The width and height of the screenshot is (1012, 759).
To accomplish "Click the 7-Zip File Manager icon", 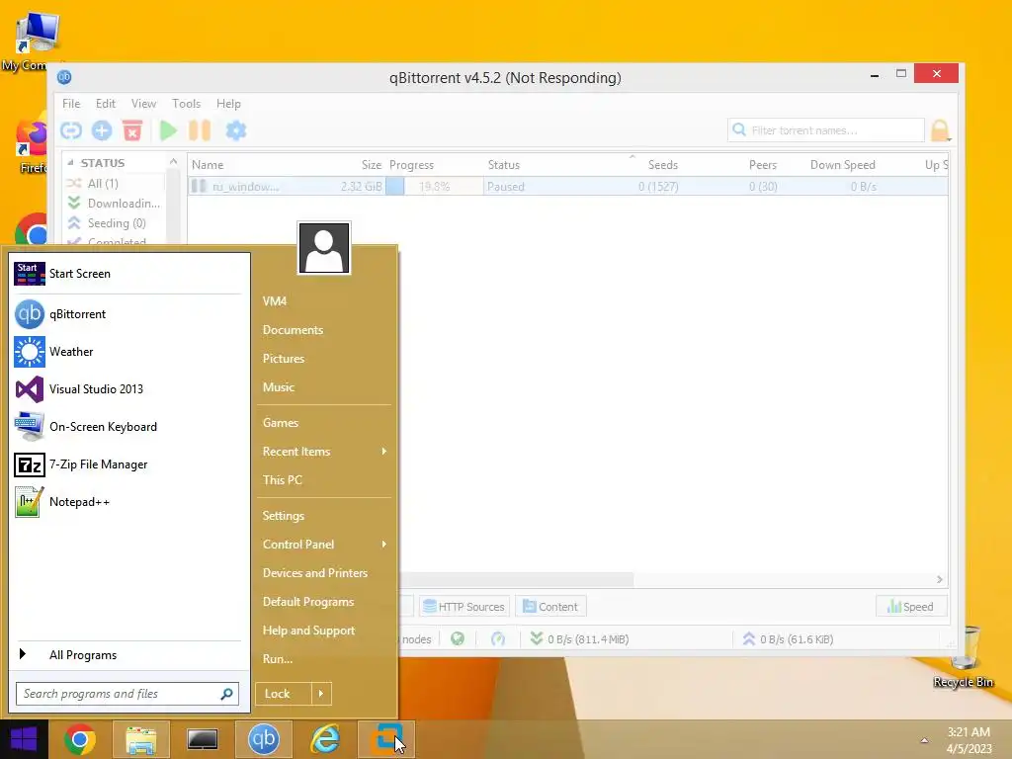I will click(30, 464).
